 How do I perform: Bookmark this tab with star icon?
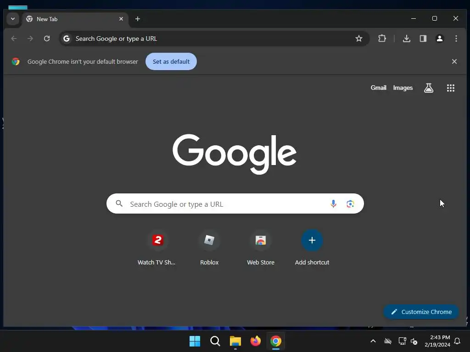coord(359,38)
